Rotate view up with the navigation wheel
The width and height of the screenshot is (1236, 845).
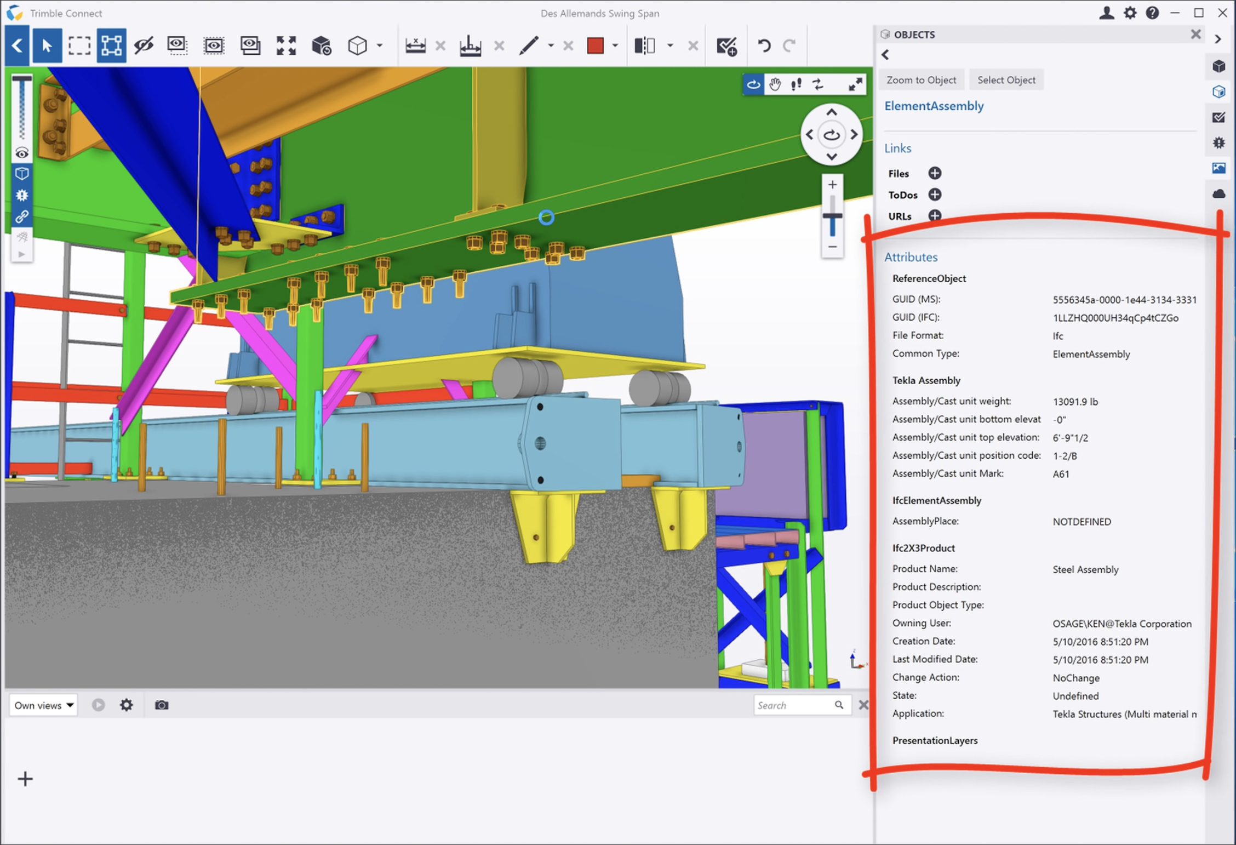(x=832, y=112)
